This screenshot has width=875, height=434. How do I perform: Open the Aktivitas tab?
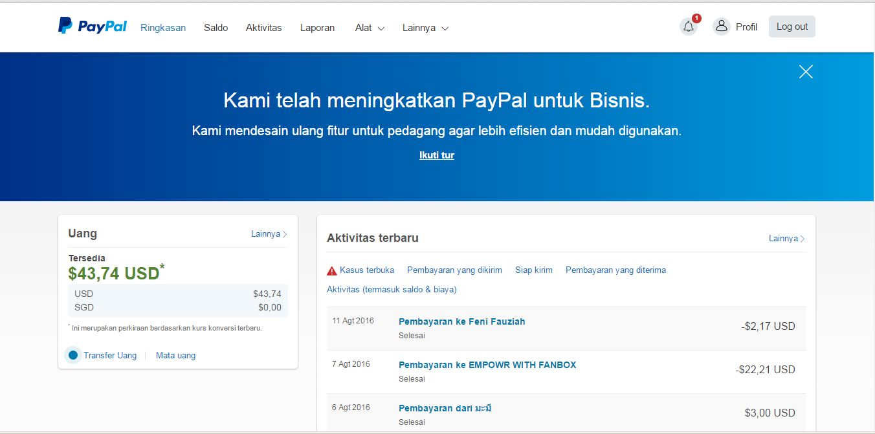point(263,28)
